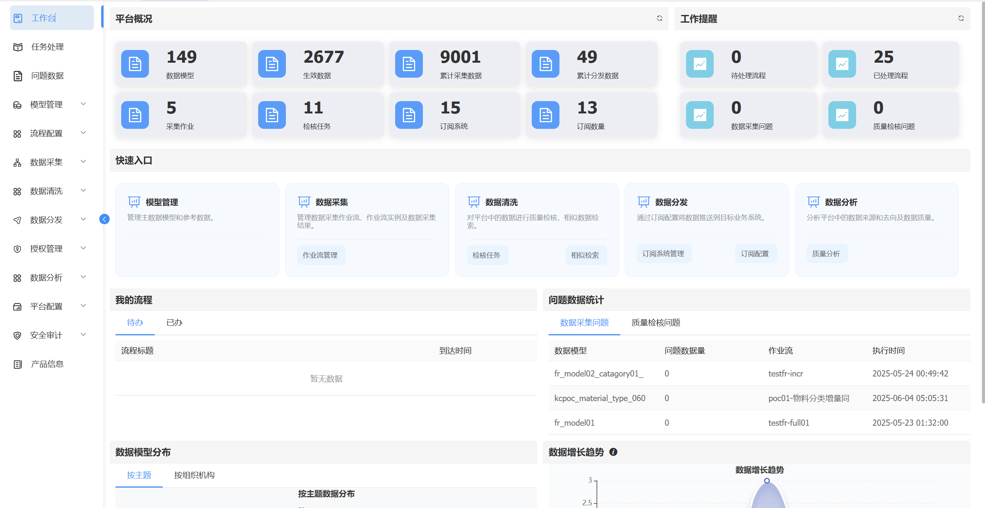Screen dimensions: 985x508
Task: Expand the 安全审计 menu
Action: point(47,335)
